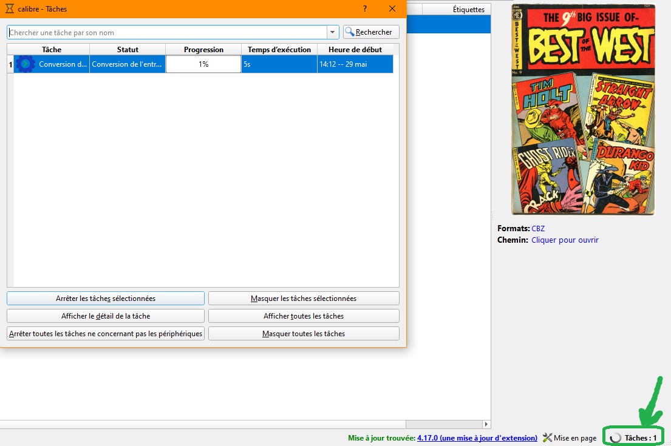
Task: Click the 1% progress bar
Action: [x=203, y=64]
